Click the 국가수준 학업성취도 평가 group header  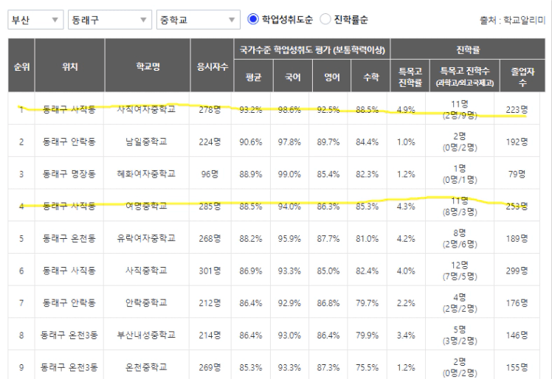312,49
